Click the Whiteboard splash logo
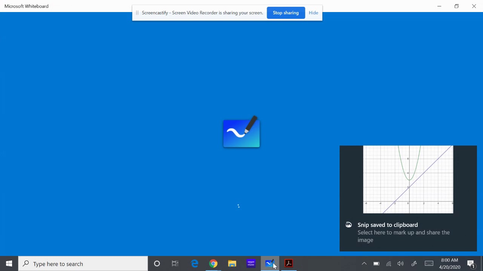The image size is (483, 271). [241, 132]
